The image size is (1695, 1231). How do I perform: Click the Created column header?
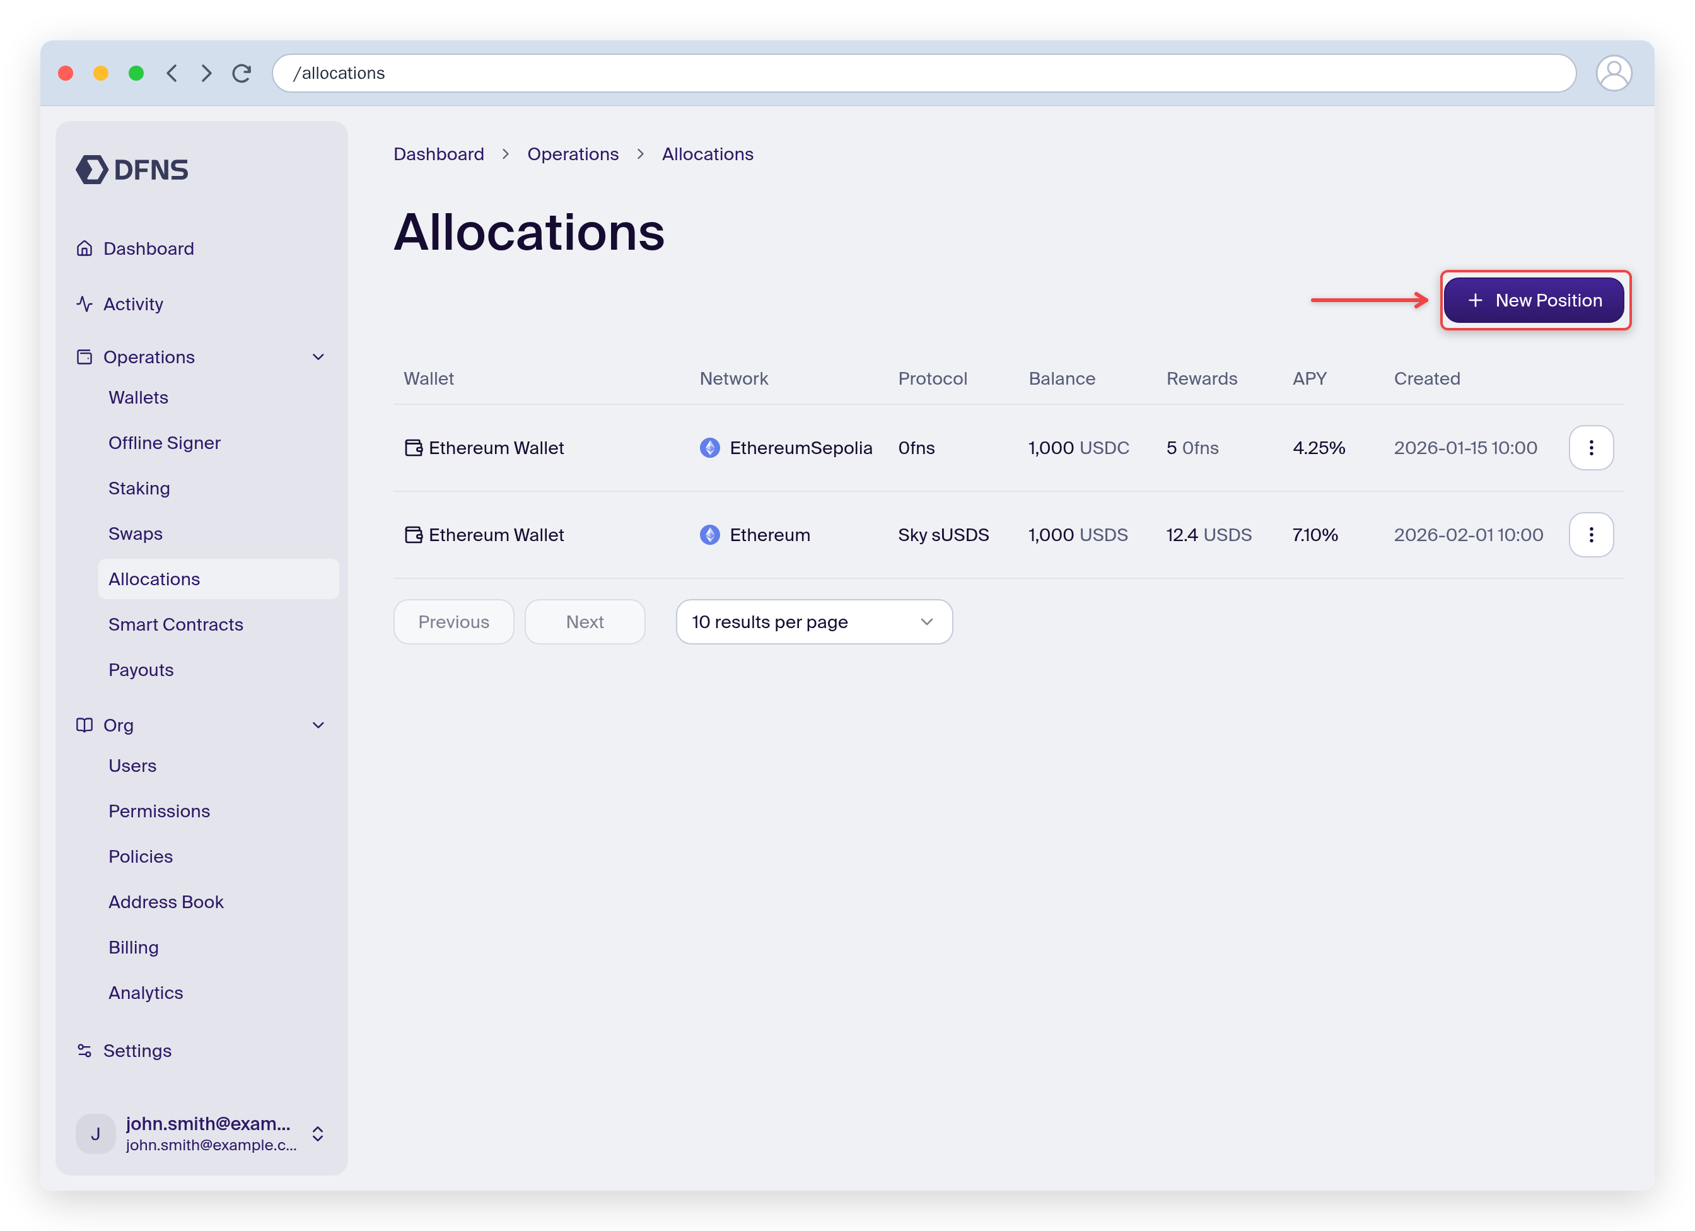pyautogui.click(x=1427, y=378)
